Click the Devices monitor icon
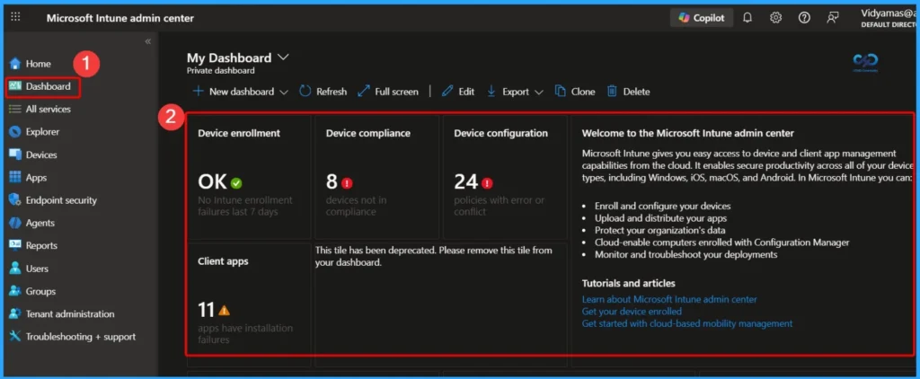Image resolution: width=920 pixels, height=379 pixels. pyautogui.click(x=15, y=154)
